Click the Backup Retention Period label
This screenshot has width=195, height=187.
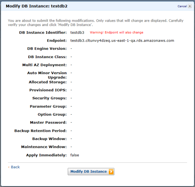pyautogui.click(x=40, y=131)
